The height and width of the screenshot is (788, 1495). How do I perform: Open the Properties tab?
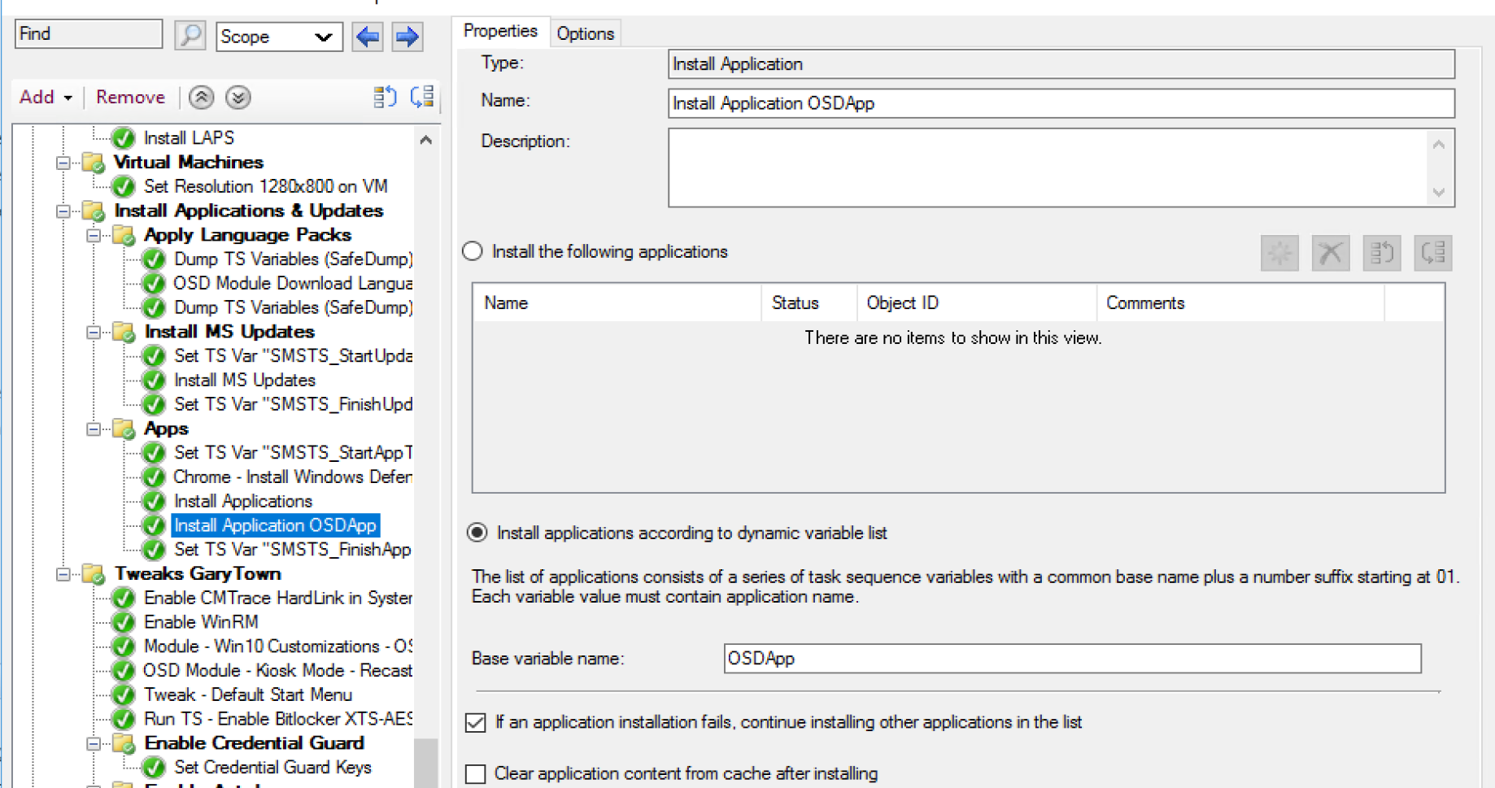pos(500,31)
